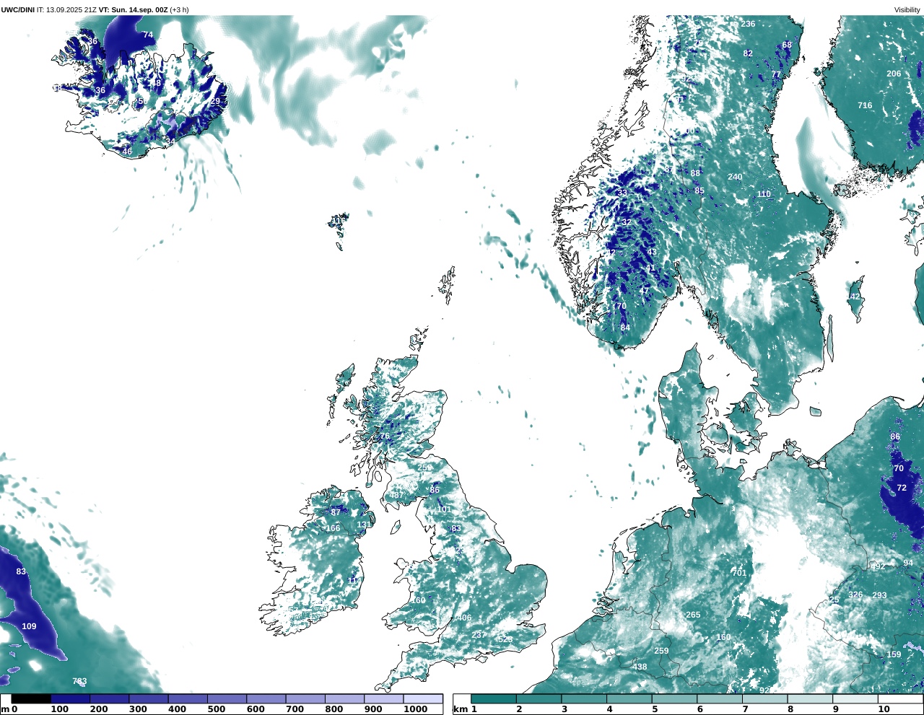924x715 pixels.
Task: Click the 'VT: Sun. 14.sep. 00Z' valid time
Action: (133, 9)
